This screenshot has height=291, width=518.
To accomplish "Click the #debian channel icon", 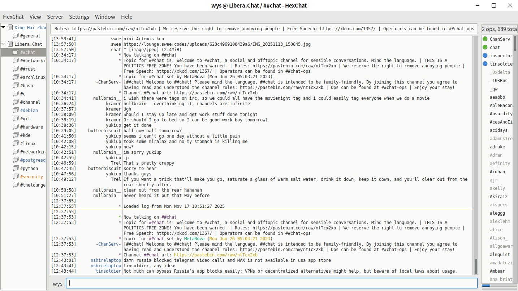I will 16,110.
